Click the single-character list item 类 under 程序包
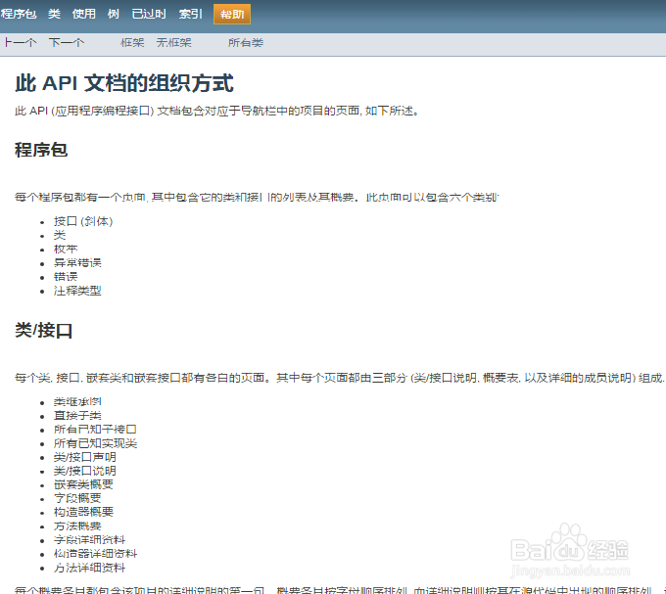Image resolution: width=666 pixels, height=594 pixels. tap(60, 235)
